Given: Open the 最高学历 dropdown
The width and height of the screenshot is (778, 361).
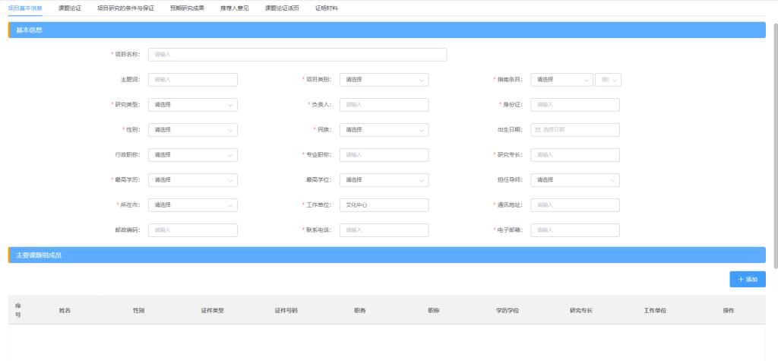Looking at the screenshot, I should 192,180.
